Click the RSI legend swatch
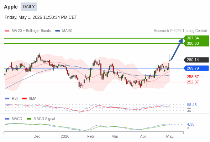This screenshot has height=142, width=210. (x=7, y=99)
